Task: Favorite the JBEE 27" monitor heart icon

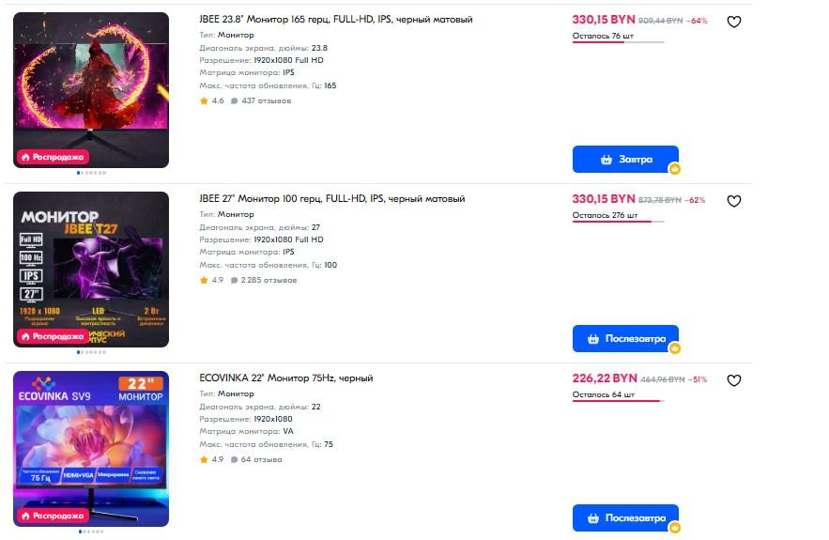Action: pos(734,201)
